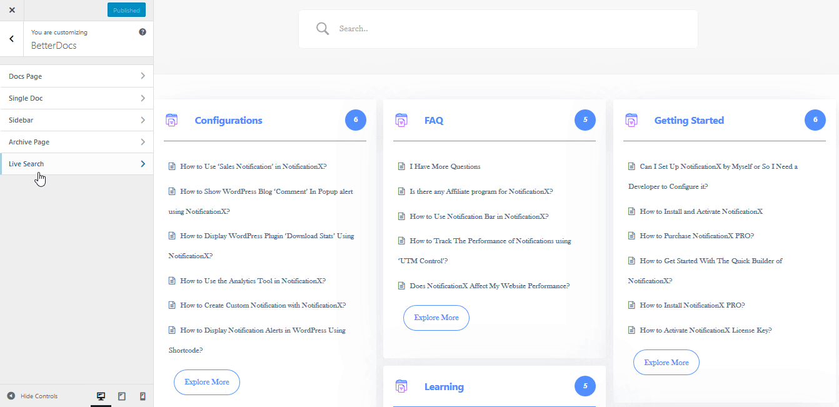Viewport: 839px width, 407px height.
Task: Switch to desktop preview device
Action: [101, 396]
